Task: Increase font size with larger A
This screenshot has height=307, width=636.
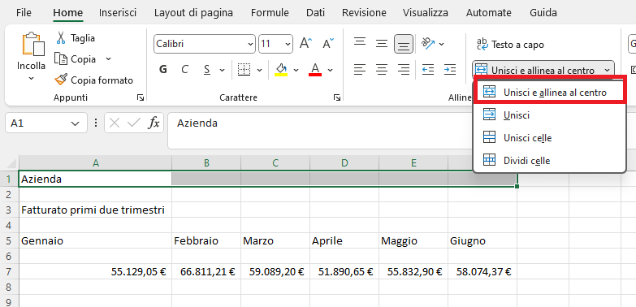Action: click(306, 44)
